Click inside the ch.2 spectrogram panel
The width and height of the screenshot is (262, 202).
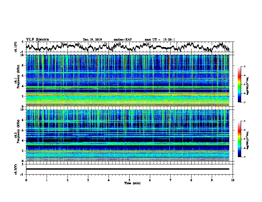point(128,135)
